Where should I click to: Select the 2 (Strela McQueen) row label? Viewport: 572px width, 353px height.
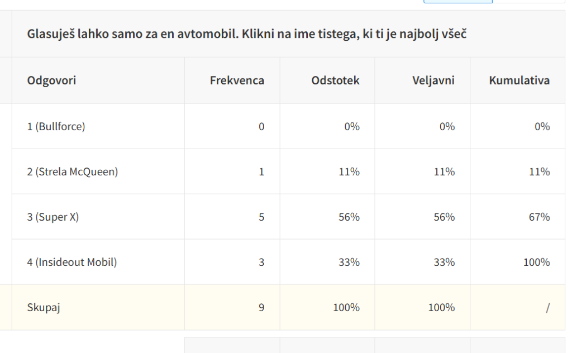coord(73,171)
